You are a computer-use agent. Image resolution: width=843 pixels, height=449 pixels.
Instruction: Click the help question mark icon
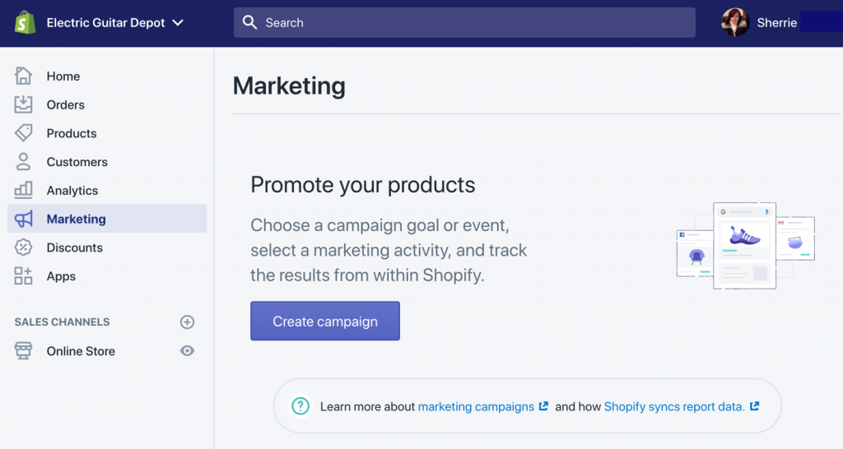(300, 406)
